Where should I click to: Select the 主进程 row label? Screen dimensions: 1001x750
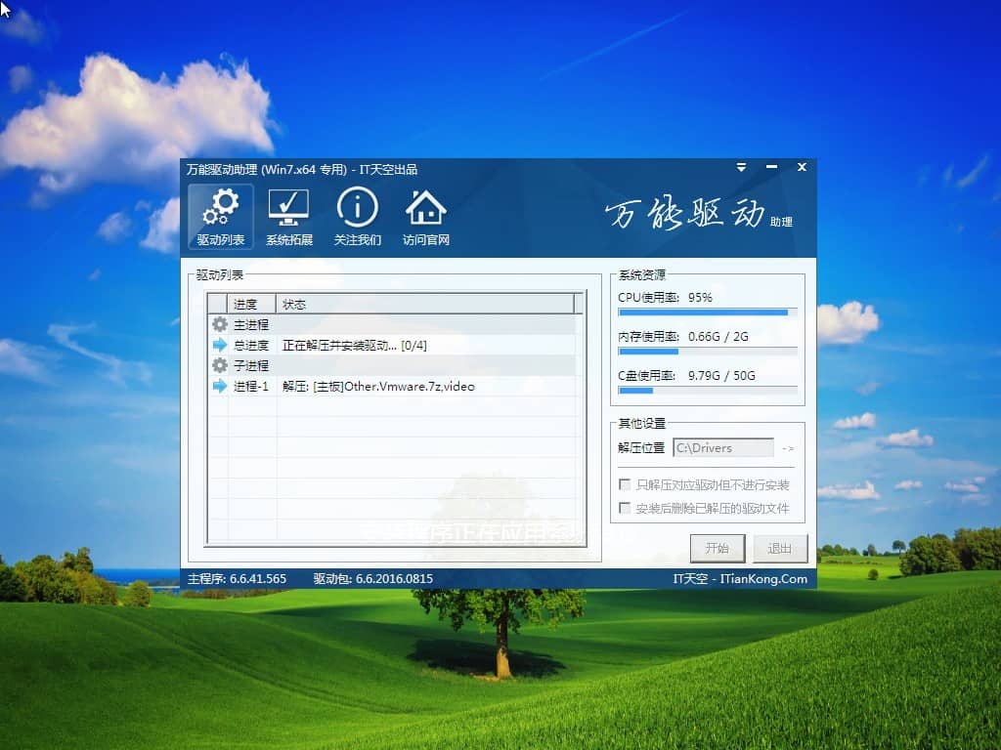tap(251, 325)
